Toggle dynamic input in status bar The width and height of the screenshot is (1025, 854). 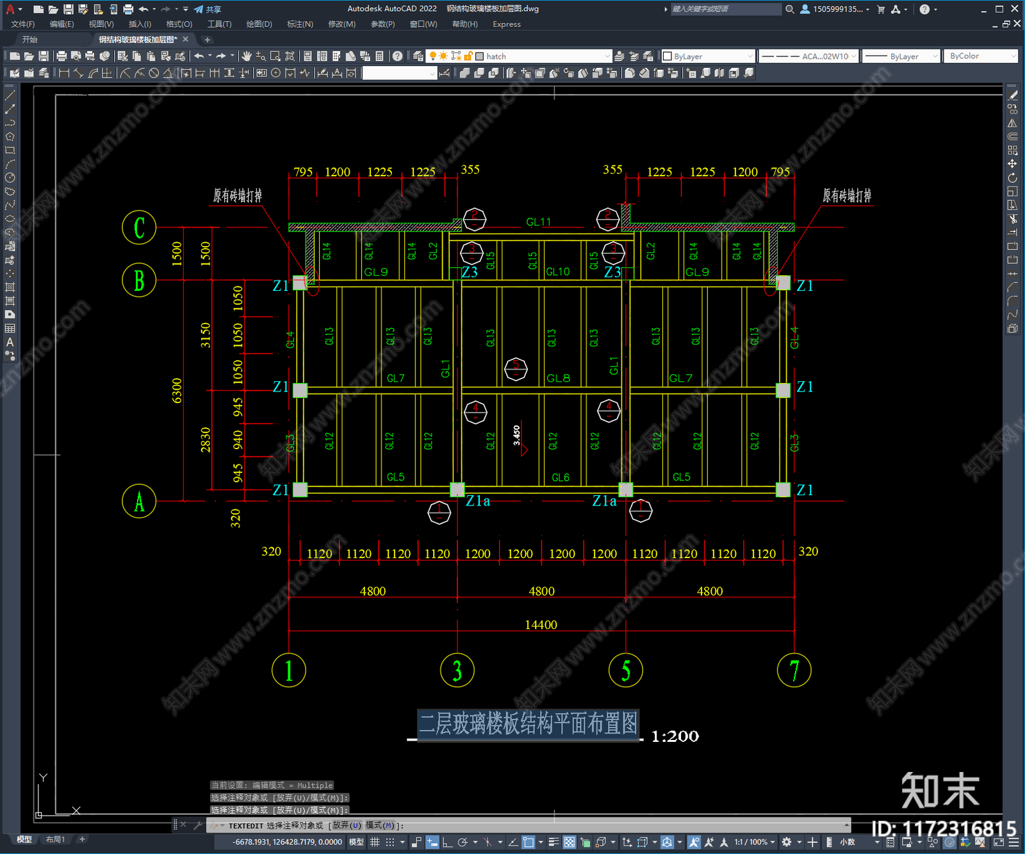(432, 842)
